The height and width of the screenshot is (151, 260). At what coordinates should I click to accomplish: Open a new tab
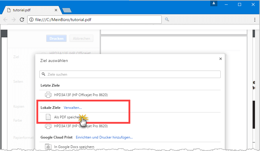coord(67,10)
